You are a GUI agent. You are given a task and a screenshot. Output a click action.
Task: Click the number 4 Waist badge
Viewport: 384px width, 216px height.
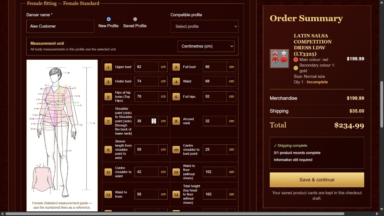click(176, 81)
